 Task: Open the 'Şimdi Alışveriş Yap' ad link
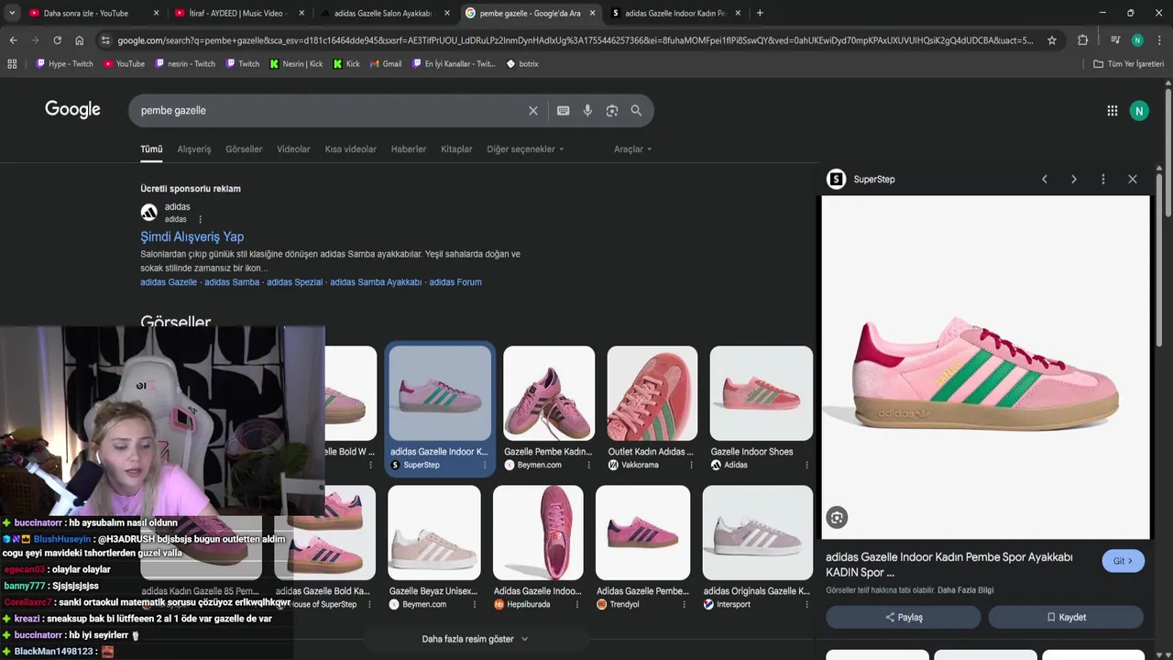pos(192,237)
